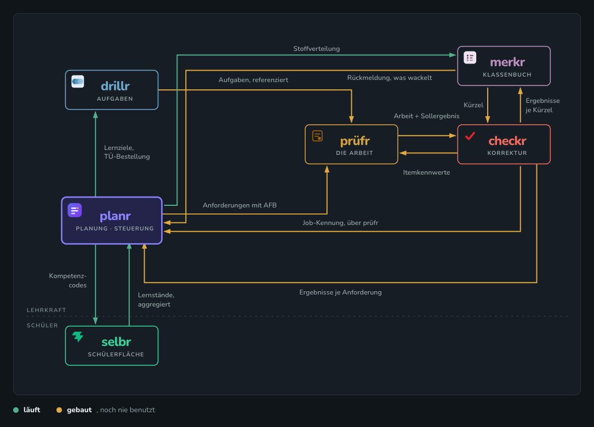Click 'Job-Kennung, über prüfr' label
Viewport: 594px width, 427px height.
pyautogui.click(x=340, y=223)
